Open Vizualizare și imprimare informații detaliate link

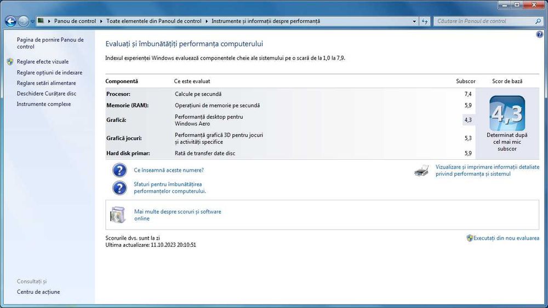487,171
